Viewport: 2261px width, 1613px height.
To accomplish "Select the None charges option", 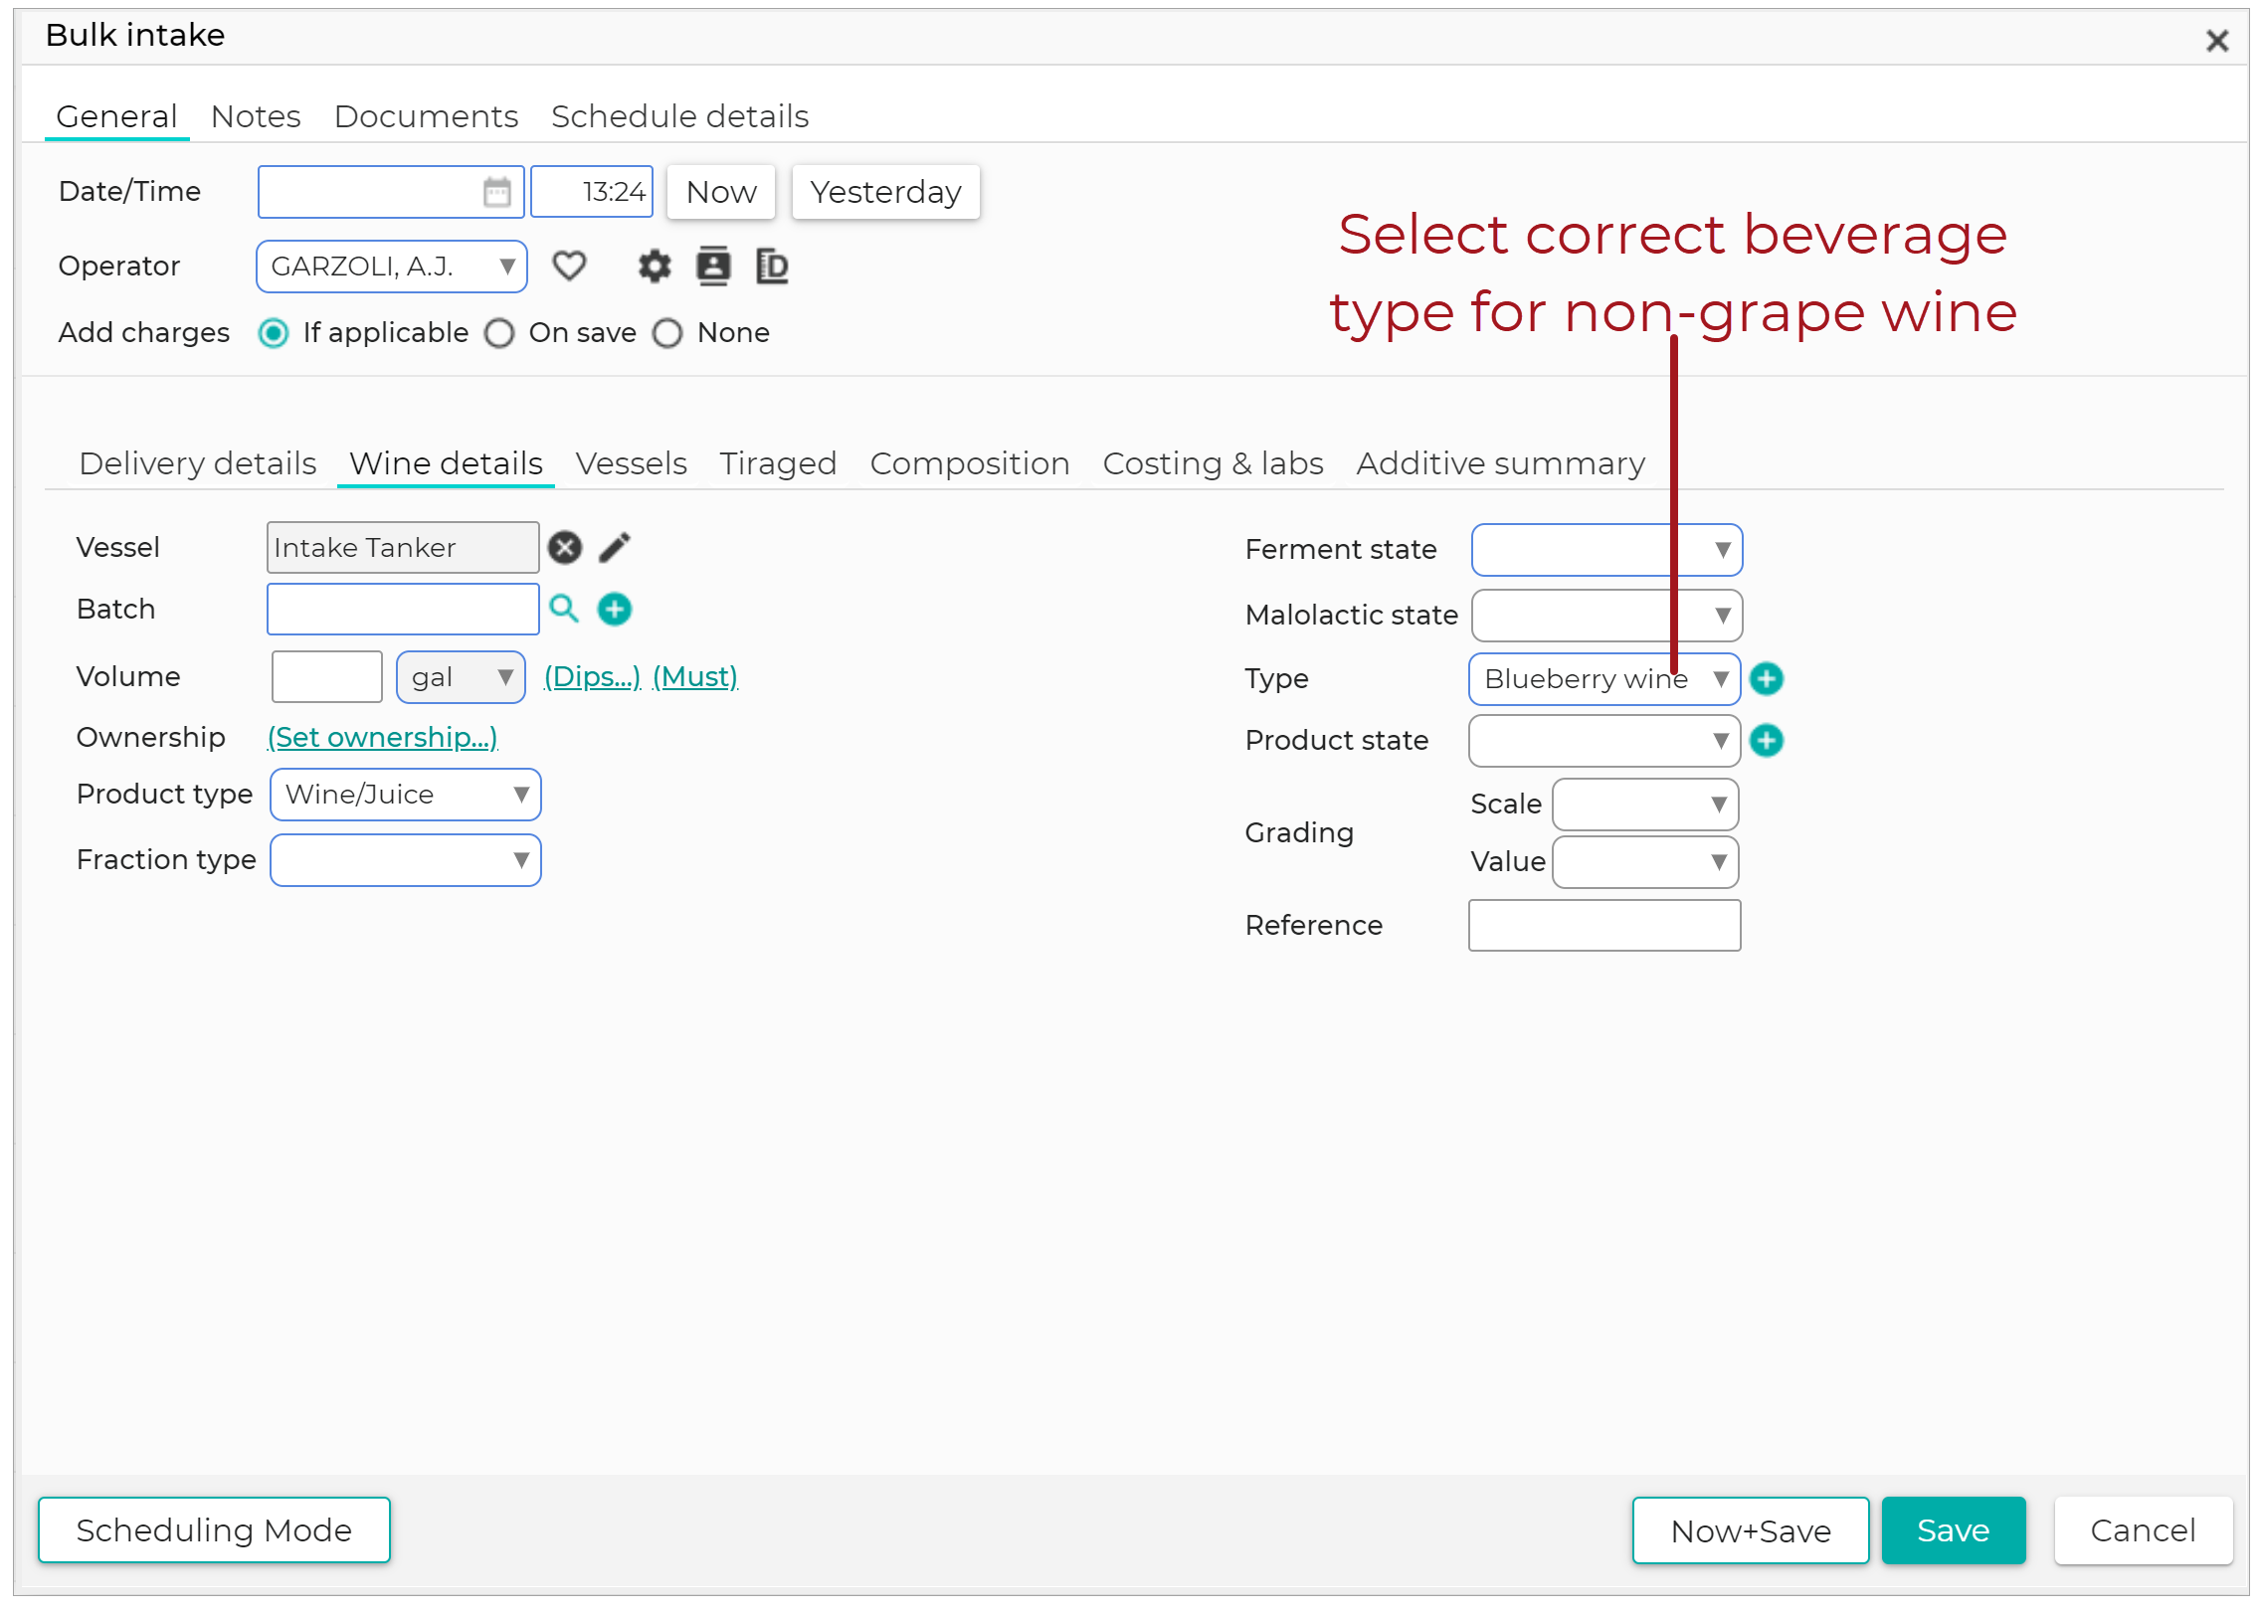I will pyautogui.click(x=667, y=333).
